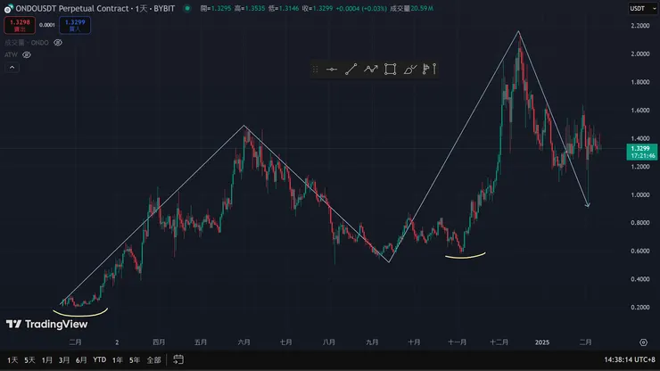Select the horizontal line drawing tool
660x371 pixels.
[332, 69]
